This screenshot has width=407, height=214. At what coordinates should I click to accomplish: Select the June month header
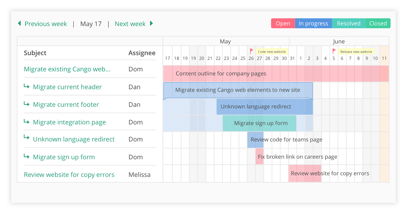(x=339, y=41)
